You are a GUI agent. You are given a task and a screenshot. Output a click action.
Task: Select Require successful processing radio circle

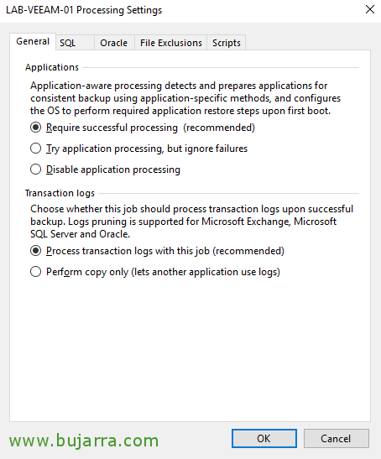[36, 128]
